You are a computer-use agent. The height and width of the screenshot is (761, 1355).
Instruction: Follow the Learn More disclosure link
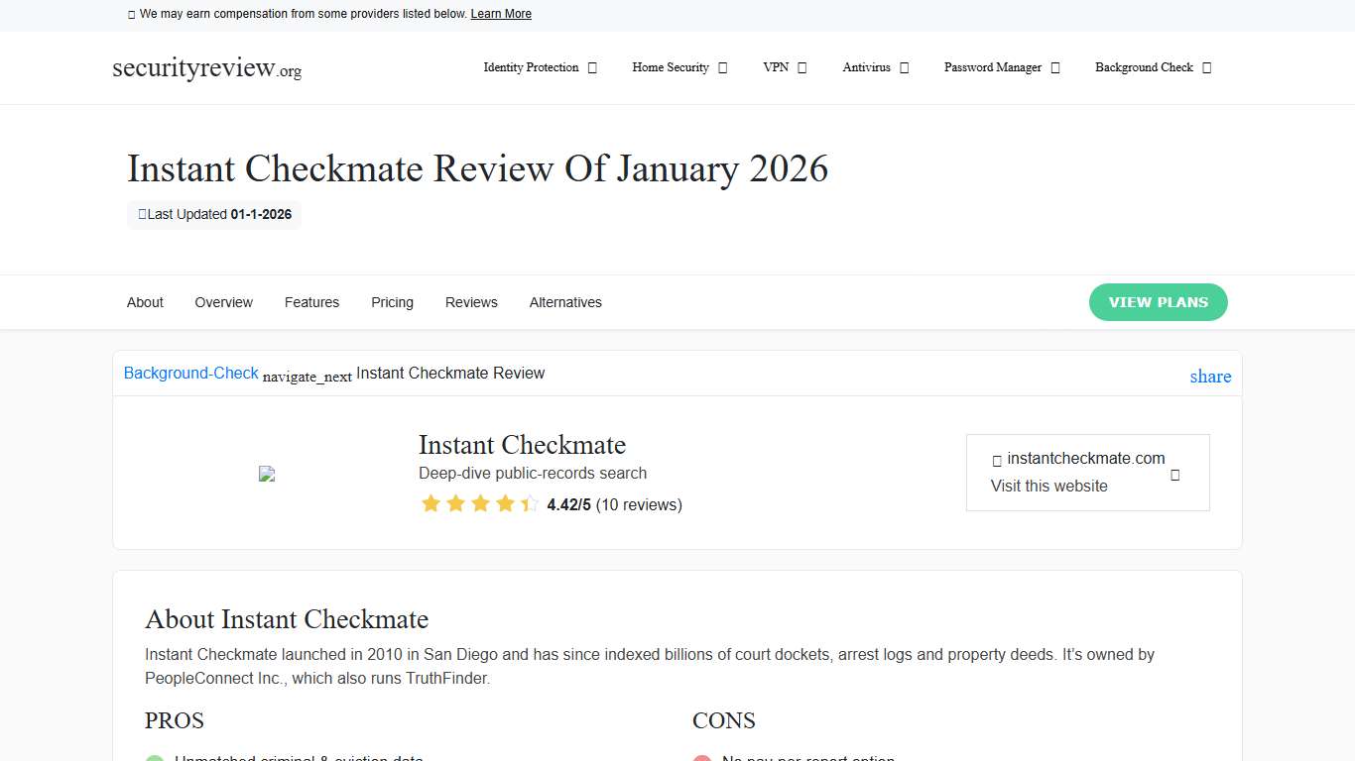click(x=501, y=14)
